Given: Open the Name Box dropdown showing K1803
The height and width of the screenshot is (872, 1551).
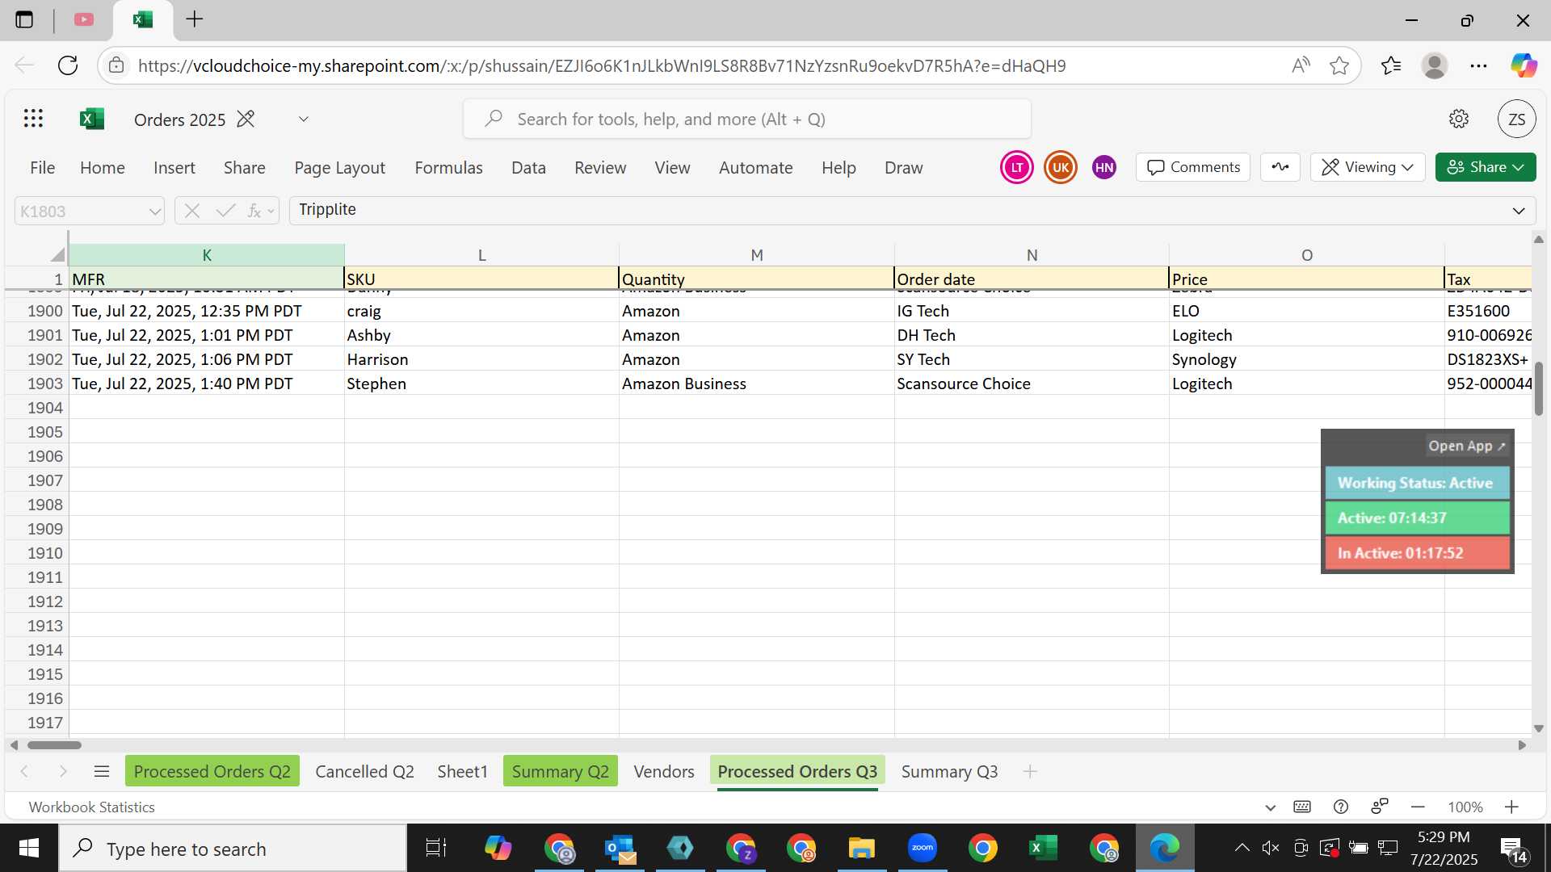Looking at the screenshot, I should click(x=154, y=212).
